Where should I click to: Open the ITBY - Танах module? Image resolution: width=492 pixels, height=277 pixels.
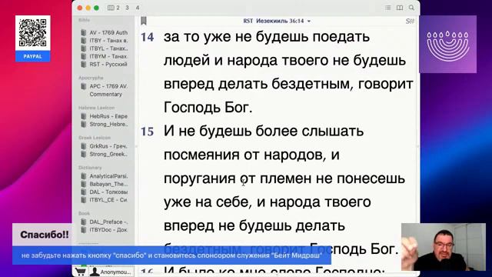108,41
